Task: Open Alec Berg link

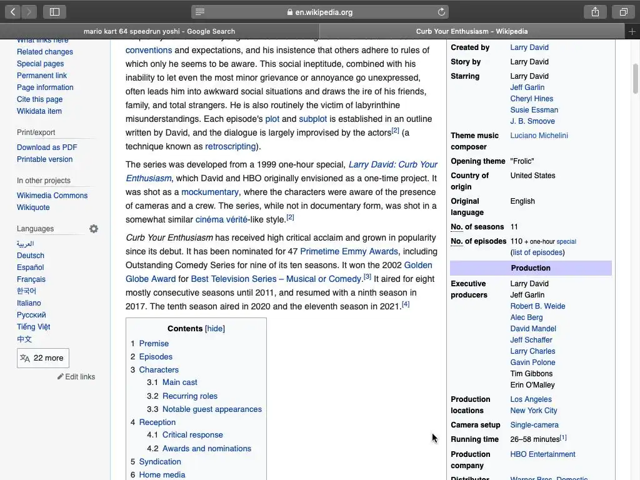Action: tap(526, 317)
